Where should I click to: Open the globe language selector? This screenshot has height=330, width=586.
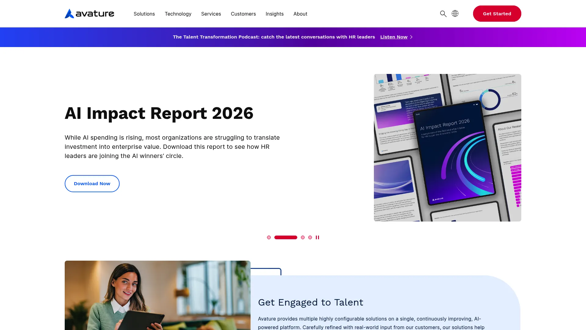[x=455, y=13]
